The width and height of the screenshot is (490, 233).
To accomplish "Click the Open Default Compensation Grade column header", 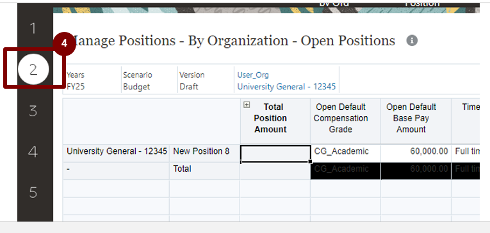I will click(346, 121).
